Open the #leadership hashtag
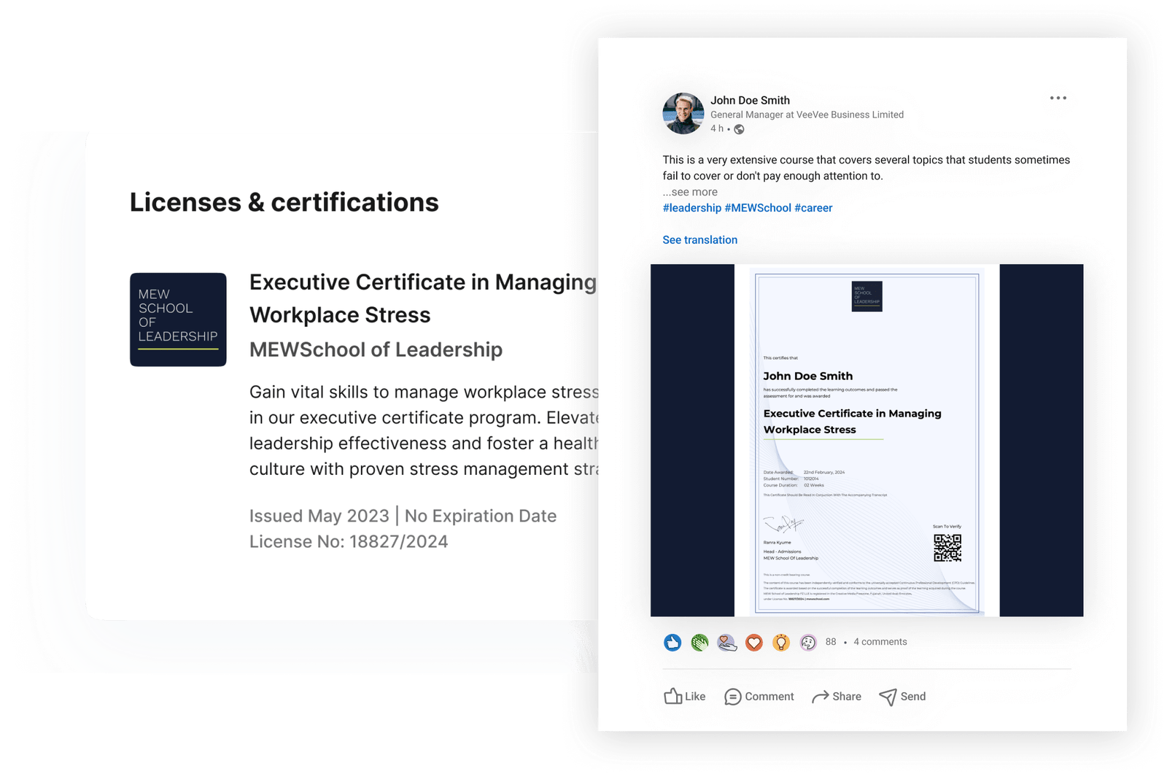This screenshot has width=1167, height=774. (x=691, y=208)
